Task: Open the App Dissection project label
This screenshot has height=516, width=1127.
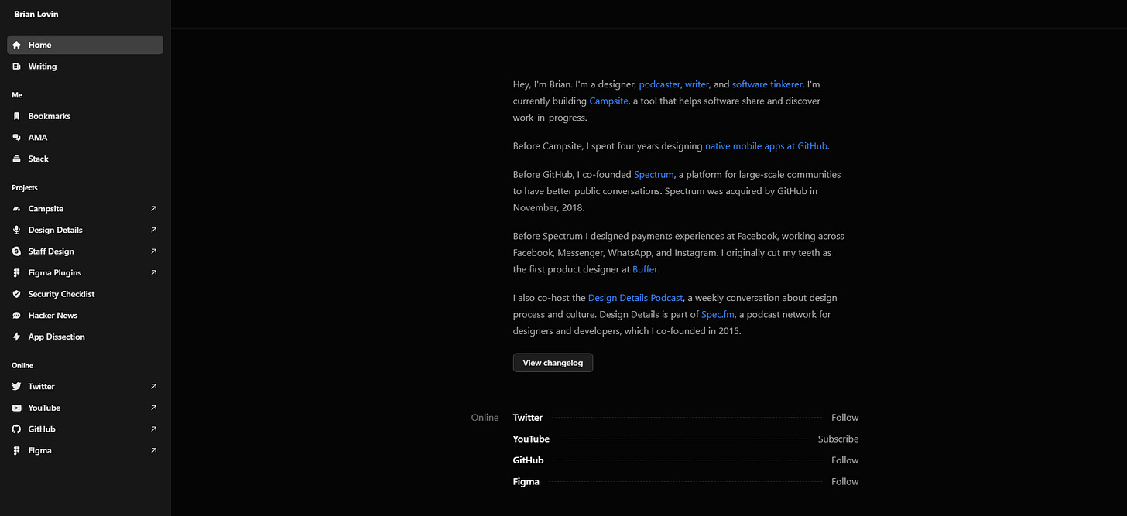Action: pyautogui.click(x=57, y=337)
